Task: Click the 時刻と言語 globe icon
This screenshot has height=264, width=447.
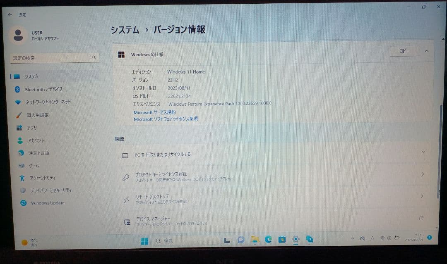Action: click(x=21, y=153)
